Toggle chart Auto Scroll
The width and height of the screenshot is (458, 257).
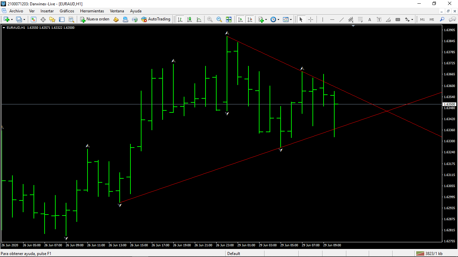[240, 19]
